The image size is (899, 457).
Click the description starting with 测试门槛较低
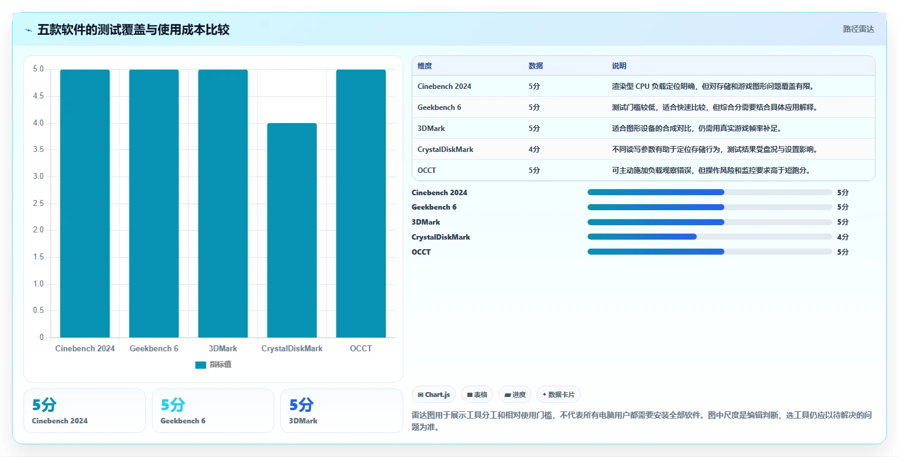(x=715, y=107)
